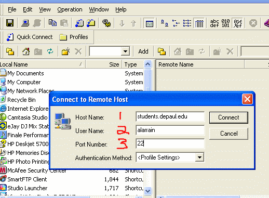Expand the Authentication Method dropdown

(x=199, y=157)
